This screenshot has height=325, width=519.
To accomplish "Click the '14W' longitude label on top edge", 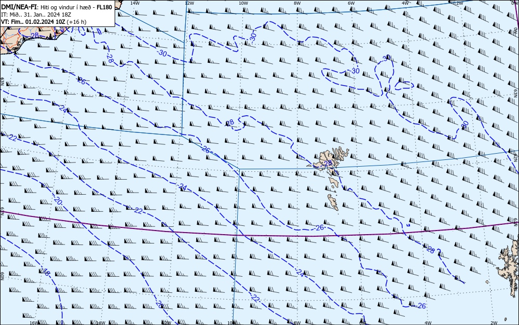I will click(134, 3).
